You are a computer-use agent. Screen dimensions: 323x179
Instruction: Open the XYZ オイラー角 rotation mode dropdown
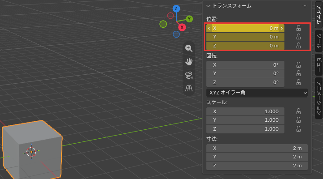(x=257, y=93)
